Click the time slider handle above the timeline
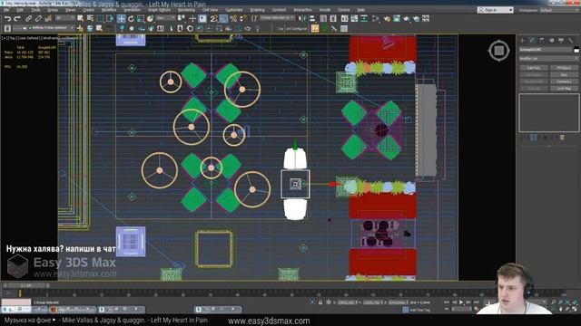This screenshot has height=326, width=581. (26, 286)
